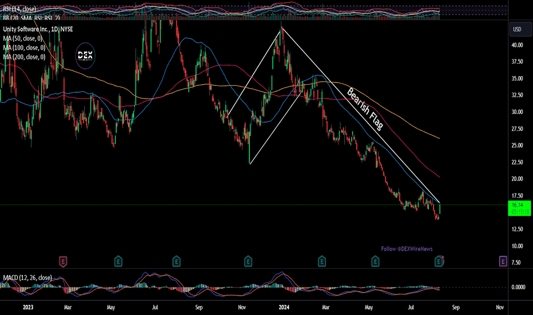Open earnings marker above Nov 2023
Image resolution: width=533 pixels, height=315 pixels.
coord(248,261)
